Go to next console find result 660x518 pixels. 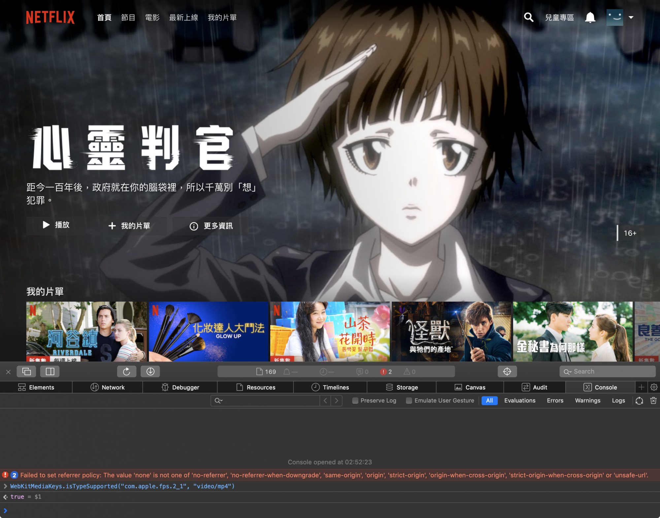[x=337, y=401]
